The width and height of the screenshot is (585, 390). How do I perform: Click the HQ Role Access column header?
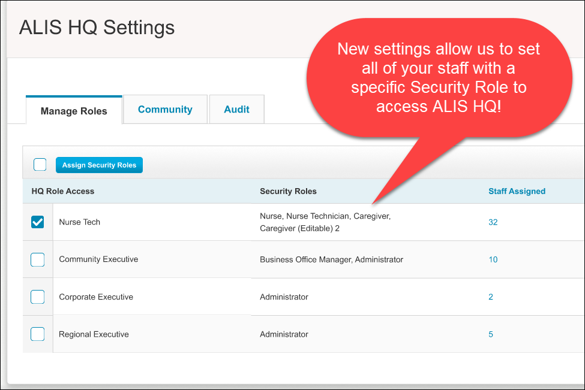pos(62,191)
